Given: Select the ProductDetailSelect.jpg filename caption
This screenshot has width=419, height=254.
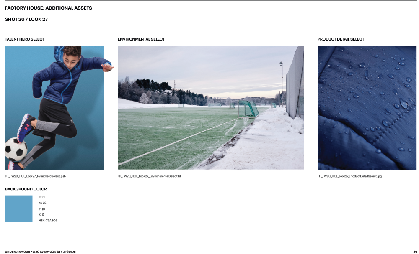Looking at the screenshot, I should [349, 176].
